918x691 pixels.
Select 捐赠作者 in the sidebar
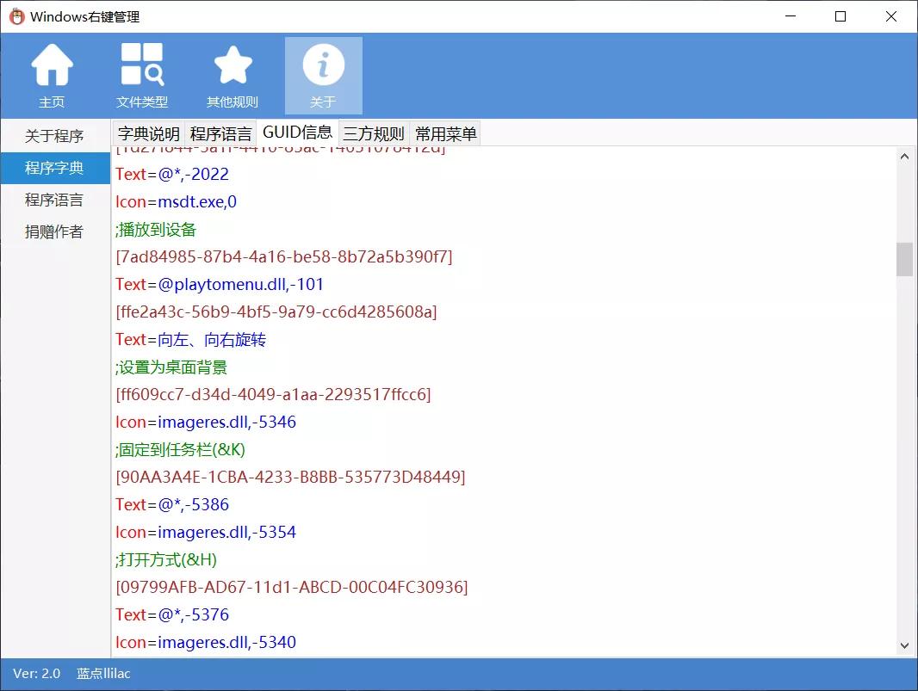(x=55, y=231)
